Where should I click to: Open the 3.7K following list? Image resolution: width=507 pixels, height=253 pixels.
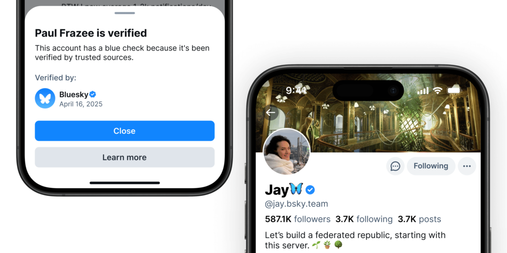tap(364, 219)
